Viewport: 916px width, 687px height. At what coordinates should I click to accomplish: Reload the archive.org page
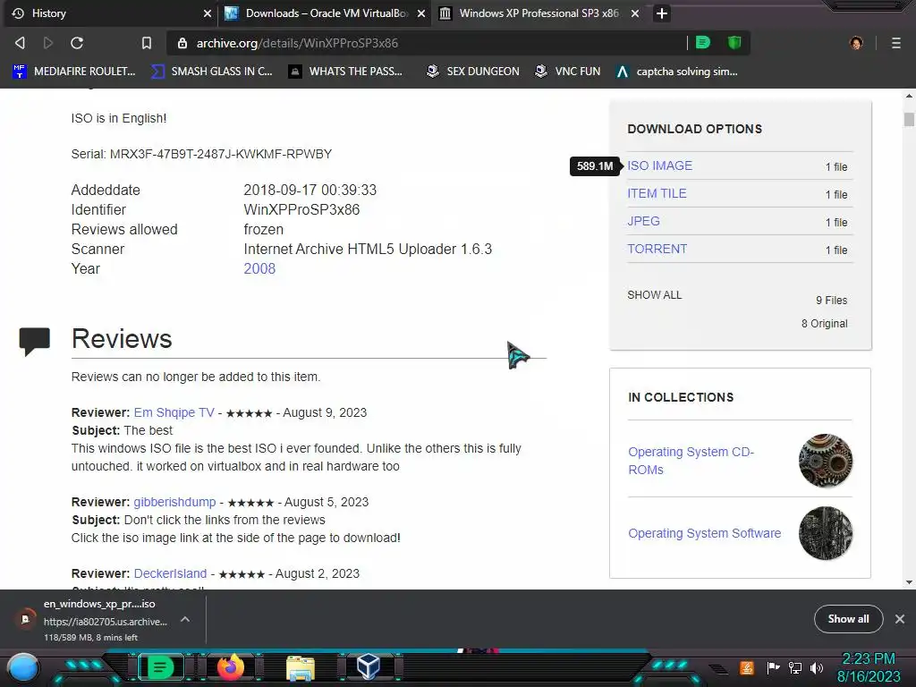(x=77, y=43)
